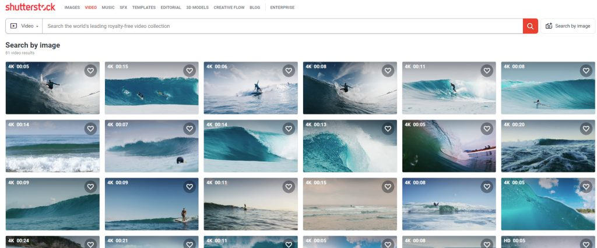The height and width of the screenshot is (248, 597).
Task: Click the '81 video results' text
Action: pos(20,53)
